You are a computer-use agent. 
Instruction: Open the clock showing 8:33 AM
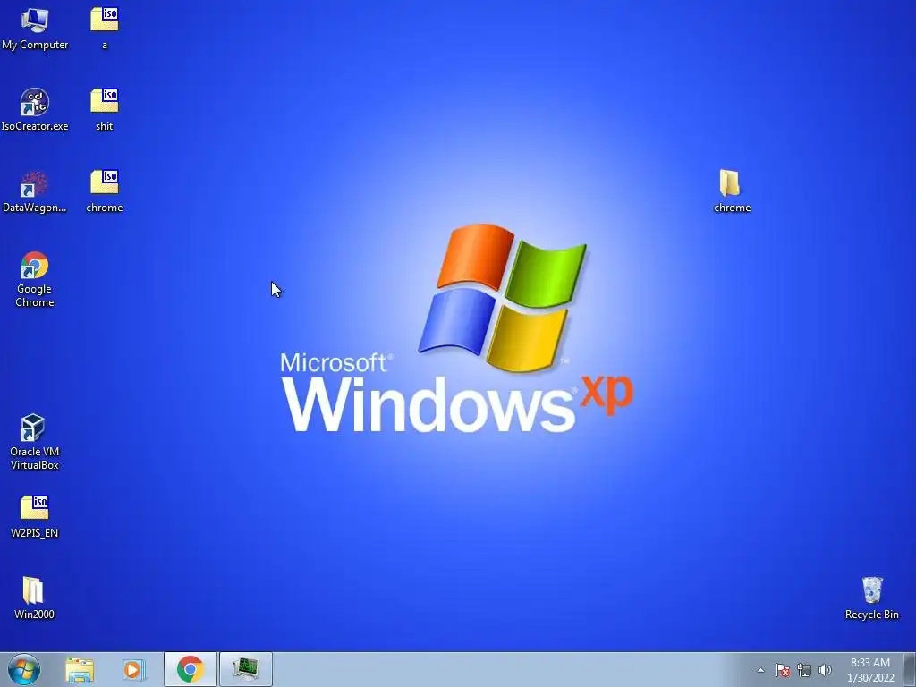tap(870, 670)
